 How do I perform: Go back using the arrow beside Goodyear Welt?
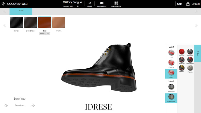pyautogui.click(x=3, y=4)
